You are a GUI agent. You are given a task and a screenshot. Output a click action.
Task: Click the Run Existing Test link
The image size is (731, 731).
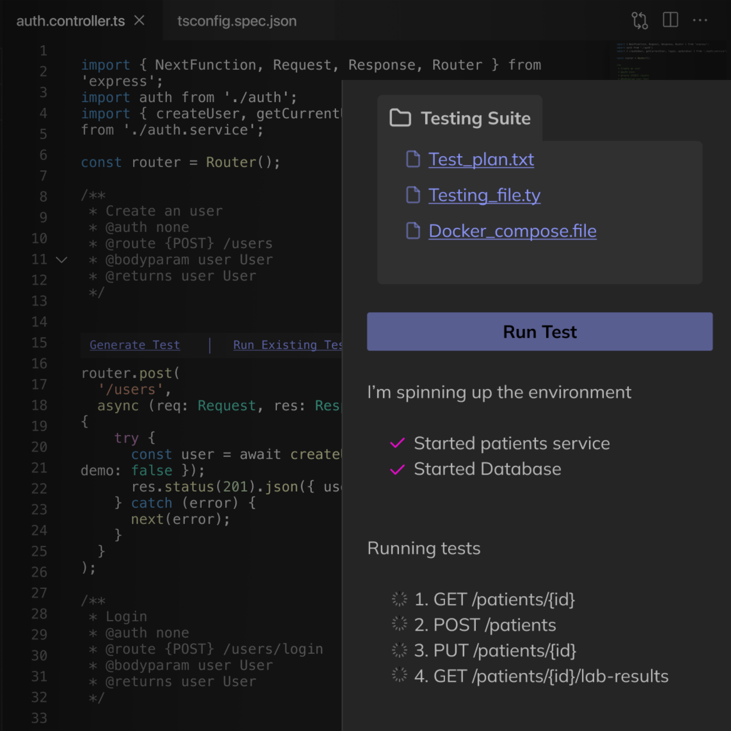coord(287,345)
